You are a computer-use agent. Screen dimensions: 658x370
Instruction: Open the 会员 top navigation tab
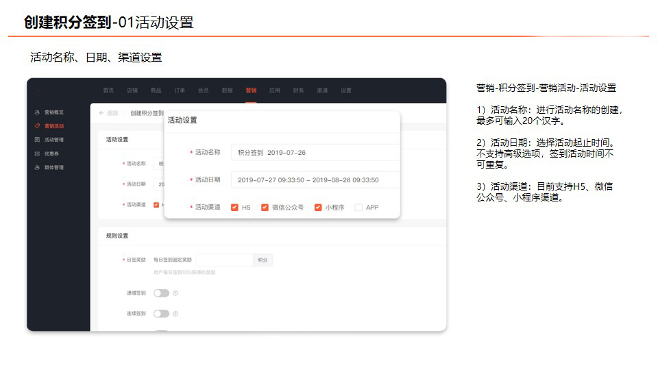204,90
